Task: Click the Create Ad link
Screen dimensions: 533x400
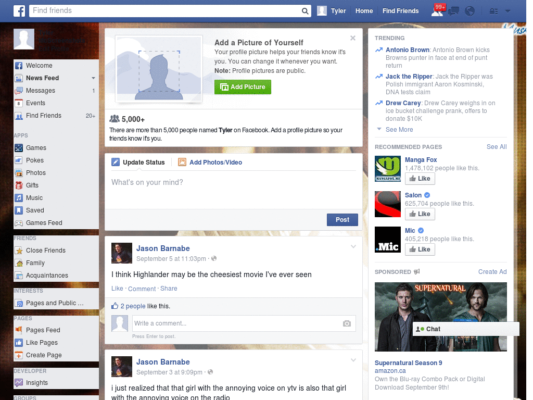Action: pos(492,272)
